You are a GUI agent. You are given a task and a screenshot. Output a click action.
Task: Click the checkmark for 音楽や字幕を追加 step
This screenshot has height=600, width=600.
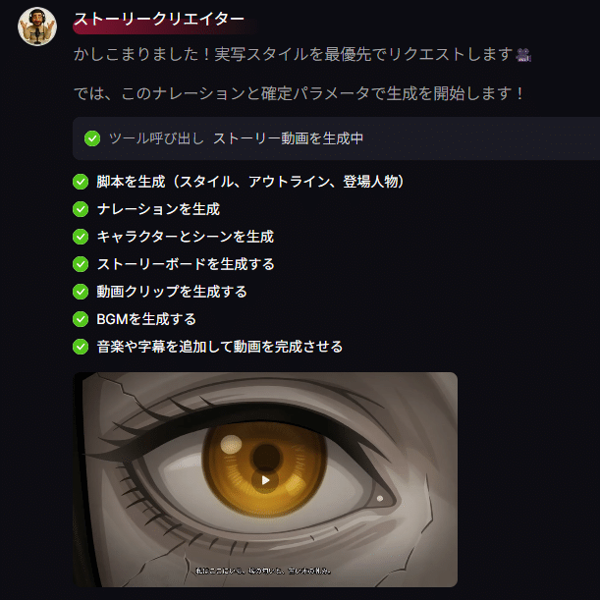(81, 347)
